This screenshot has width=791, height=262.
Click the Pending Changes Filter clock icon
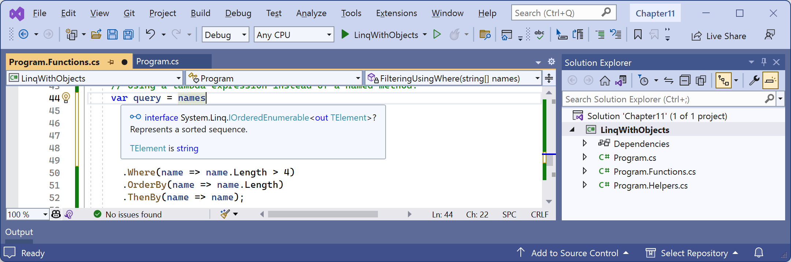(x=643, y=80)
